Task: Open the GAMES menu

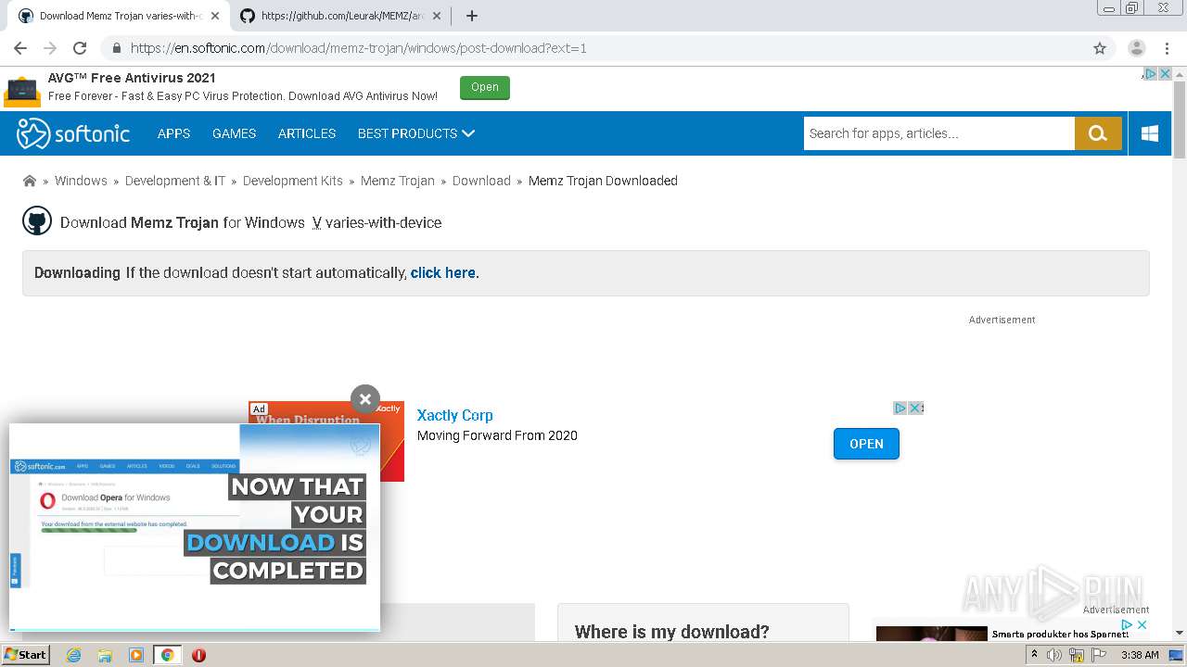Action: coord(234,133)
